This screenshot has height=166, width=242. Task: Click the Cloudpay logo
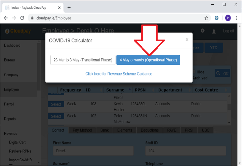[x=18, y=31]
